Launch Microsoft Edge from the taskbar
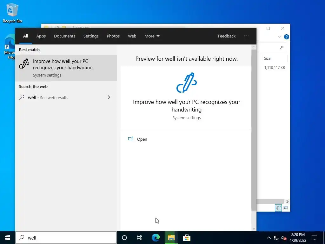 [x=156, y=238]
